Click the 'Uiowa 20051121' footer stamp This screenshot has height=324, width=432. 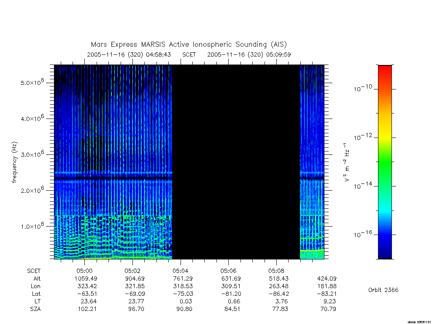coord(419,322)
